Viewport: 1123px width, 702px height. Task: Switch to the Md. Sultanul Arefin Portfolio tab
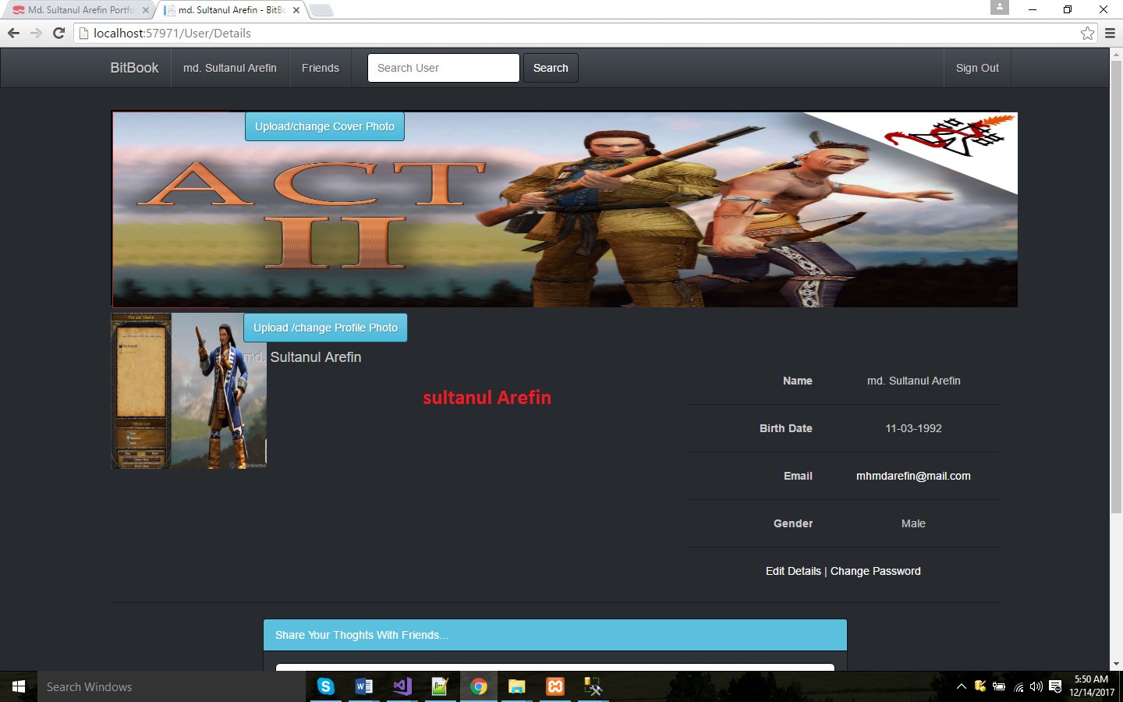pos(80,10)
